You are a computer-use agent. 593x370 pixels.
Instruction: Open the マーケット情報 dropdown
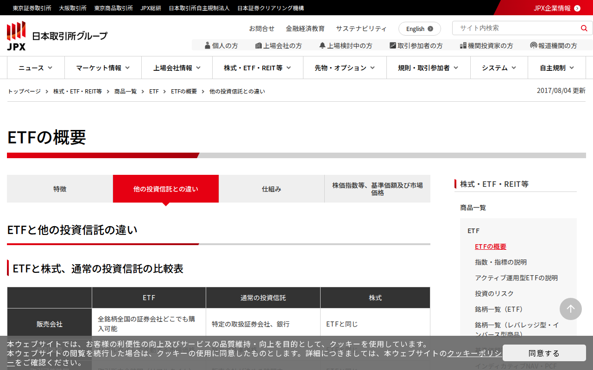click(x=103, y=68)
